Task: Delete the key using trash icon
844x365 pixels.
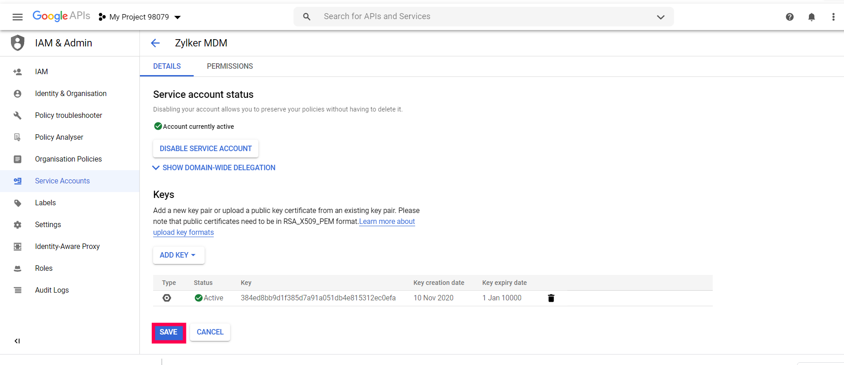Action: 551,298
